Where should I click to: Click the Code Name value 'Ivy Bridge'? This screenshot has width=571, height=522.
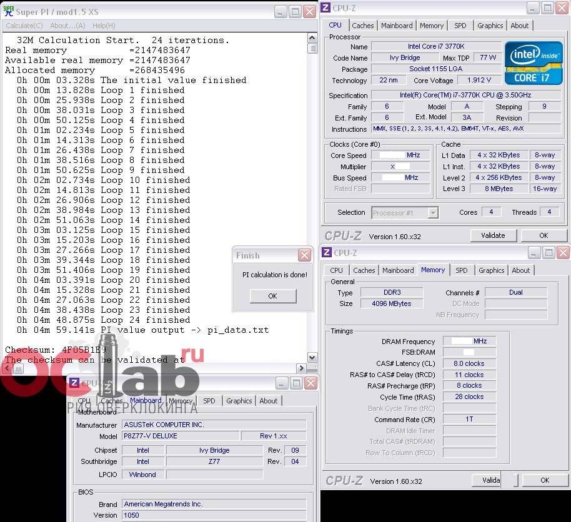click(405, 57)
